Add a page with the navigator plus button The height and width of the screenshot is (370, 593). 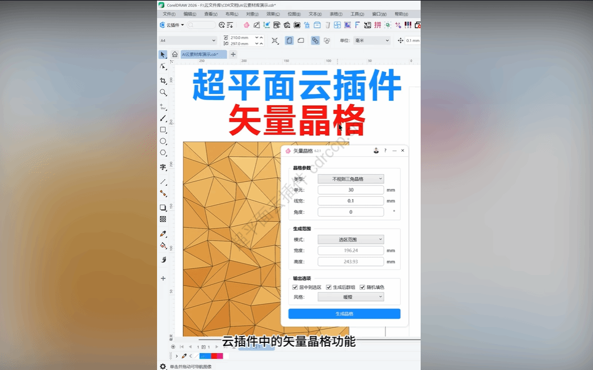pyautogui.click(x=173, y=347)
